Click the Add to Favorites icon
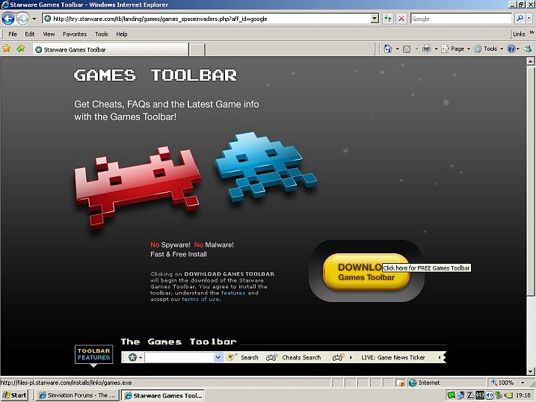This screenshot has height=402, width=536. 21,49
